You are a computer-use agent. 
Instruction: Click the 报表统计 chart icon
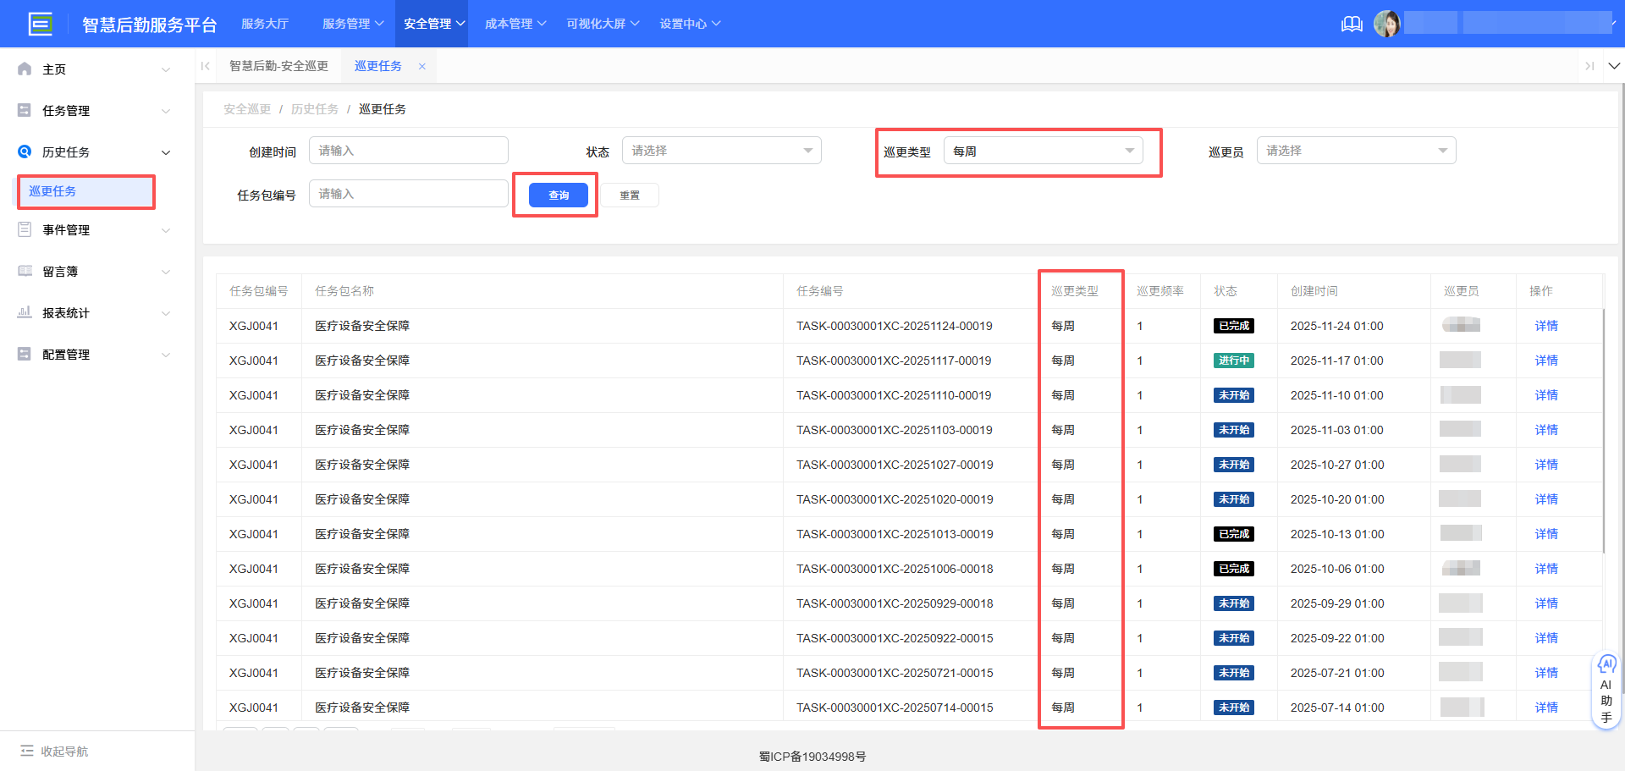point(24,312)
